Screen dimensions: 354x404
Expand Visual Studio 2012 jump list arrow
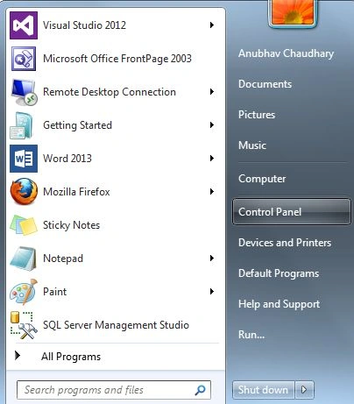[x=212, y=25]
